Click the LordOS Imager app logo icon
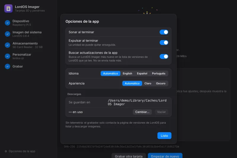 pos(9,9)
